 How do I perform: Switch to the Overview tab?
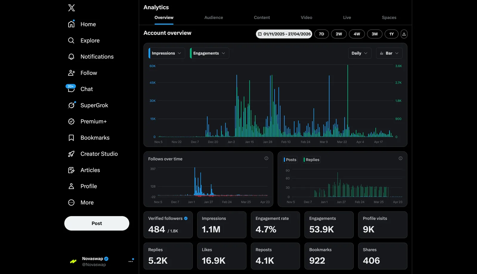tap(164, 18)
